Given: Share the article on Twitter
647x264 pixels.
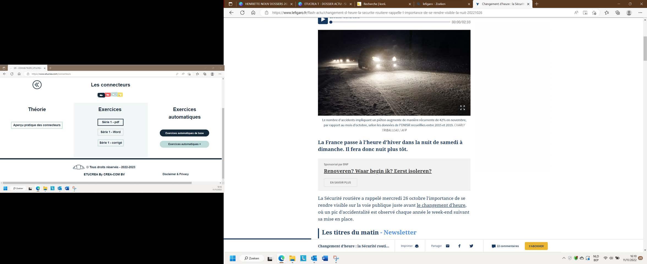Looking at the screenshot, I should point(471,246).
